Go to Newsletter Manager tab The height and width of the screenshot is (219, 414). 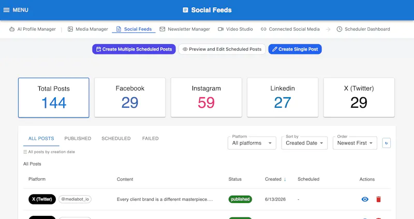pyautogui.click(x=185, y=29)
